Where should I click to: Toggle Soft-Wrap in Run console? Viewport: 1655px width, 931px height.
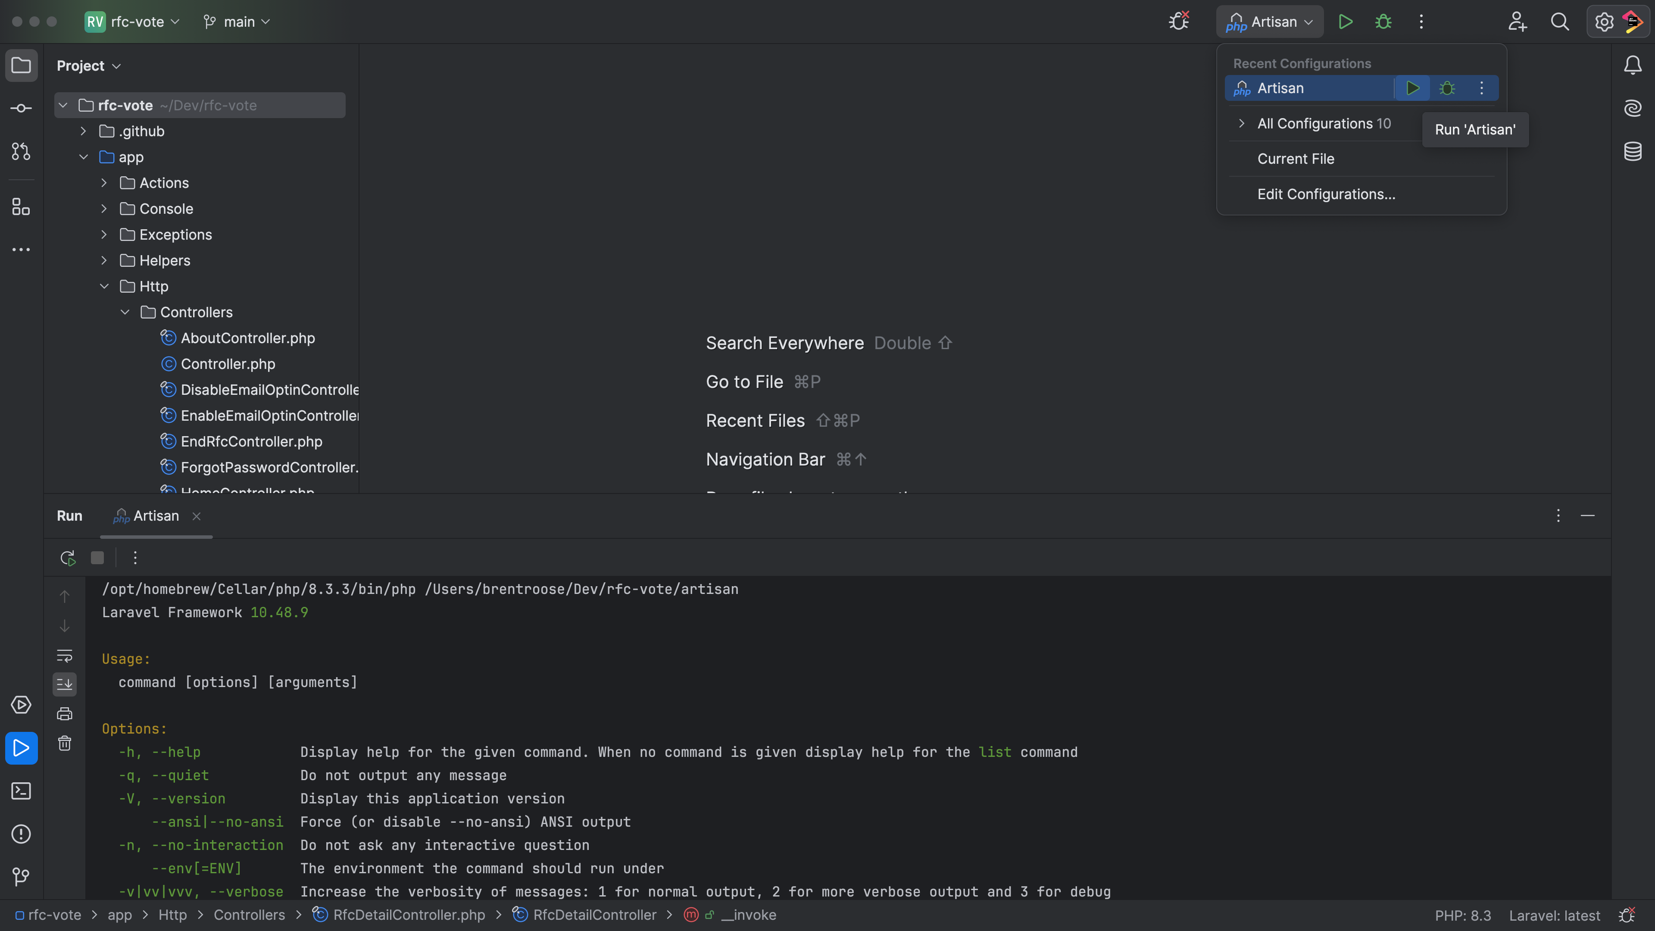[64, 655]
